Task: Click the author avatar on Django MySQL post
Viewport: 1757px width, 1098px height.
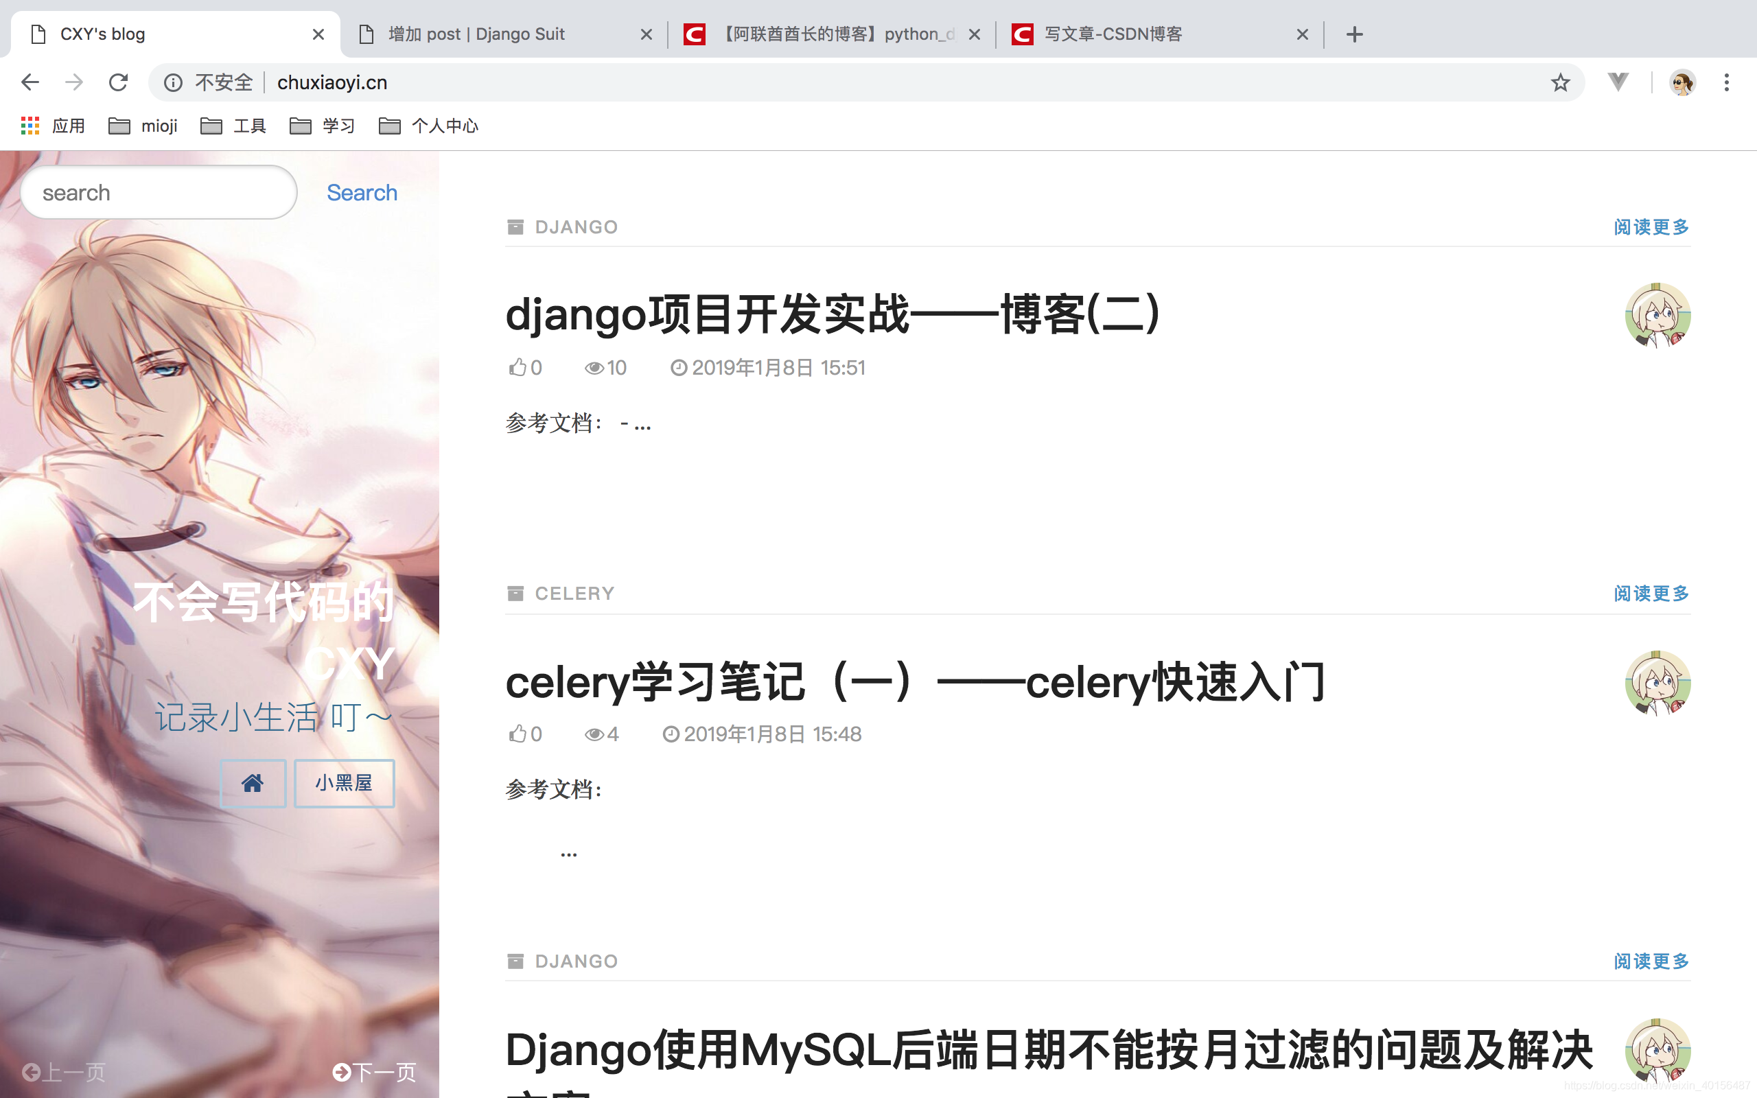Action: pos(1657,1050)
